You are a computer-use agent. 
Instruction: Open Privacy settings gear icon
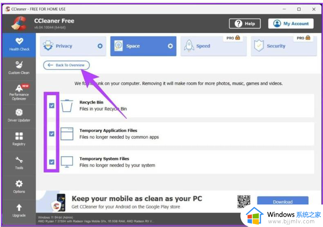(100, 46)
